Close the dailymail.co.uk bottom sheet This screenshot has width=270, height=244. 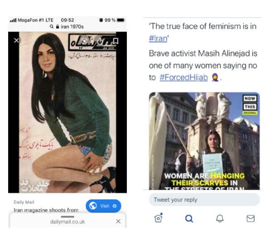click(118, 221)
